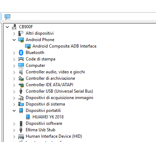
Task: Select Controller USB (Universal Serial Bus) label
Action: [59, 91]
